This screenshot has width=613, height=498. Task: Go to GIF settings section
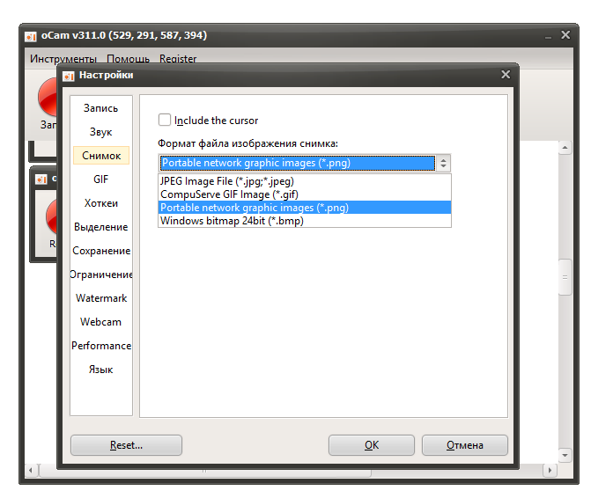(100, 179)
